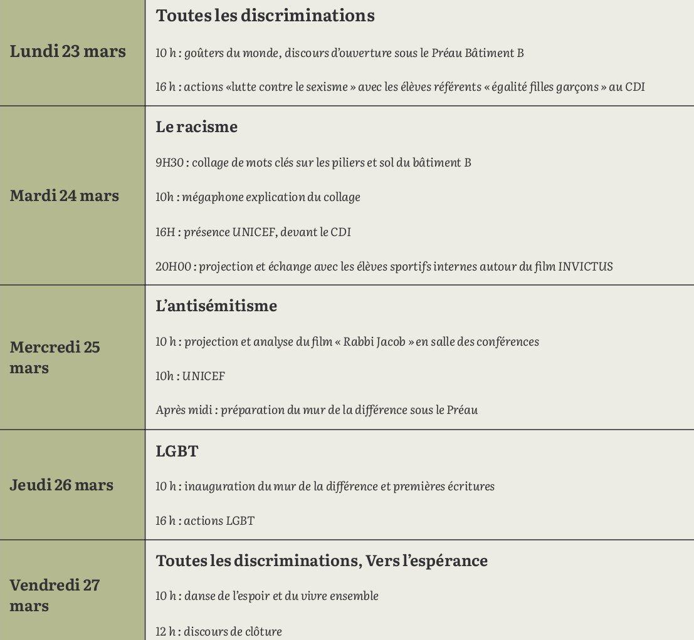Select the "Rabbi Jacob" film projection line
This screenshot has width=694, height=640.
tap(347, 342)
